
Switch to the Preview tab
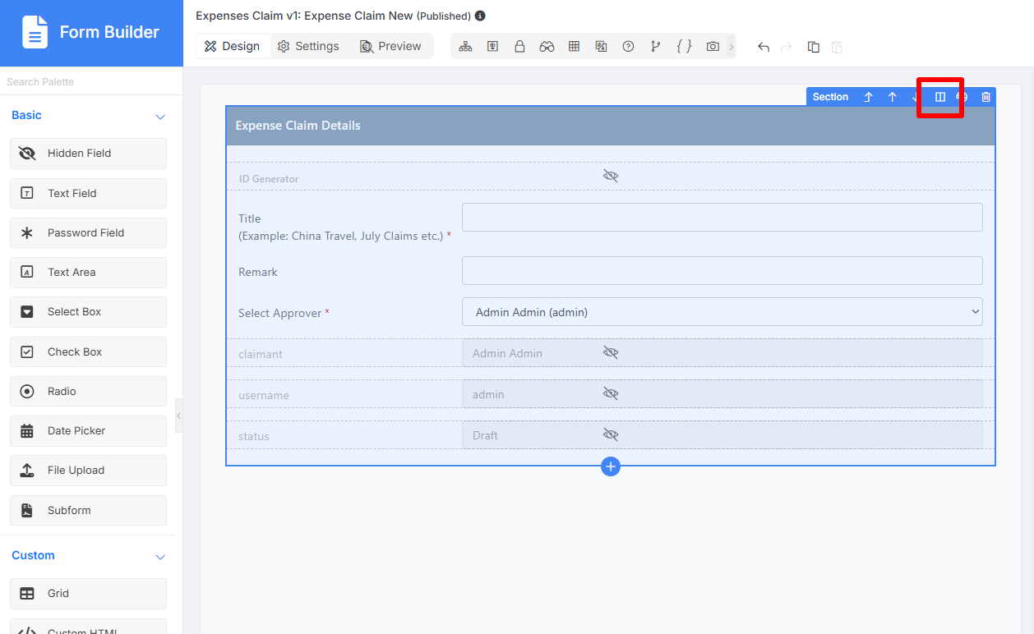click(390, 46)
